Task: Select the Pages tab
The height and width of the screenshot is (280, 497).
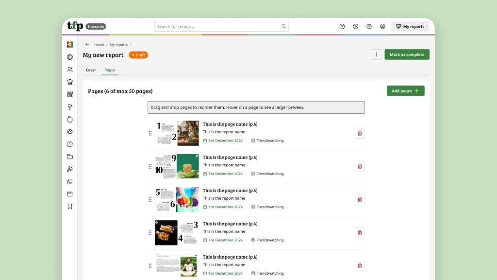Action: click(110, 70)
